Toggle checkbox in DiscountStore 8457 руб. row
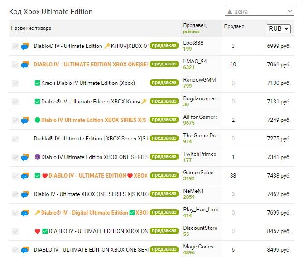Screen dimensions: 304x257 [15, 231]
